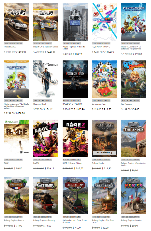Image resolution: width=151 pixels, height=231 pixels.
Task: Open the RAGE 2 standard edition cover
Action: [46, 138]
